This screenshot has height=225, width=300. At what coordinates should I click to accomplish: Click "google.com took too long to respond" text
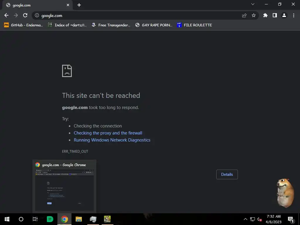tap(100, 108)
